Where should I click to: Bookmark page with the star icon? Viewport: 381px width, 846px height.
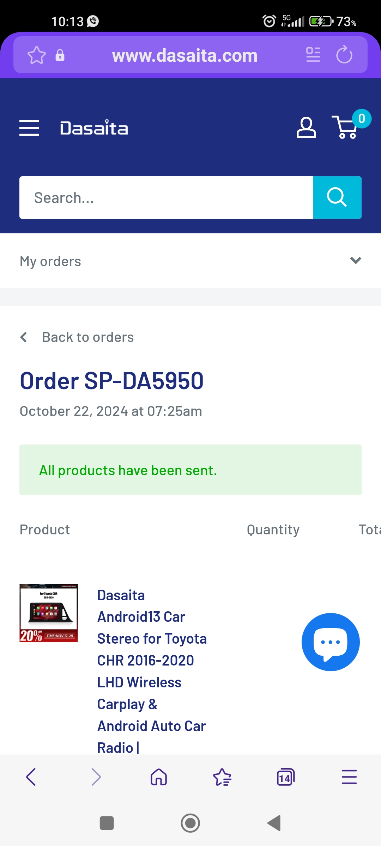click(x=37, y=55)
